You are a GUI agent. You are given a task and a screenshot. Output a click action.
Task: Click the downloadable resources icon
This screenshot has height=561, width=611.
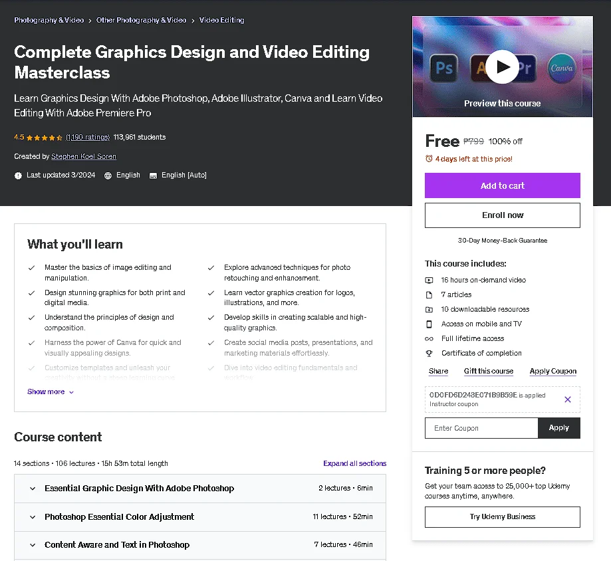(x=429, y=309)
